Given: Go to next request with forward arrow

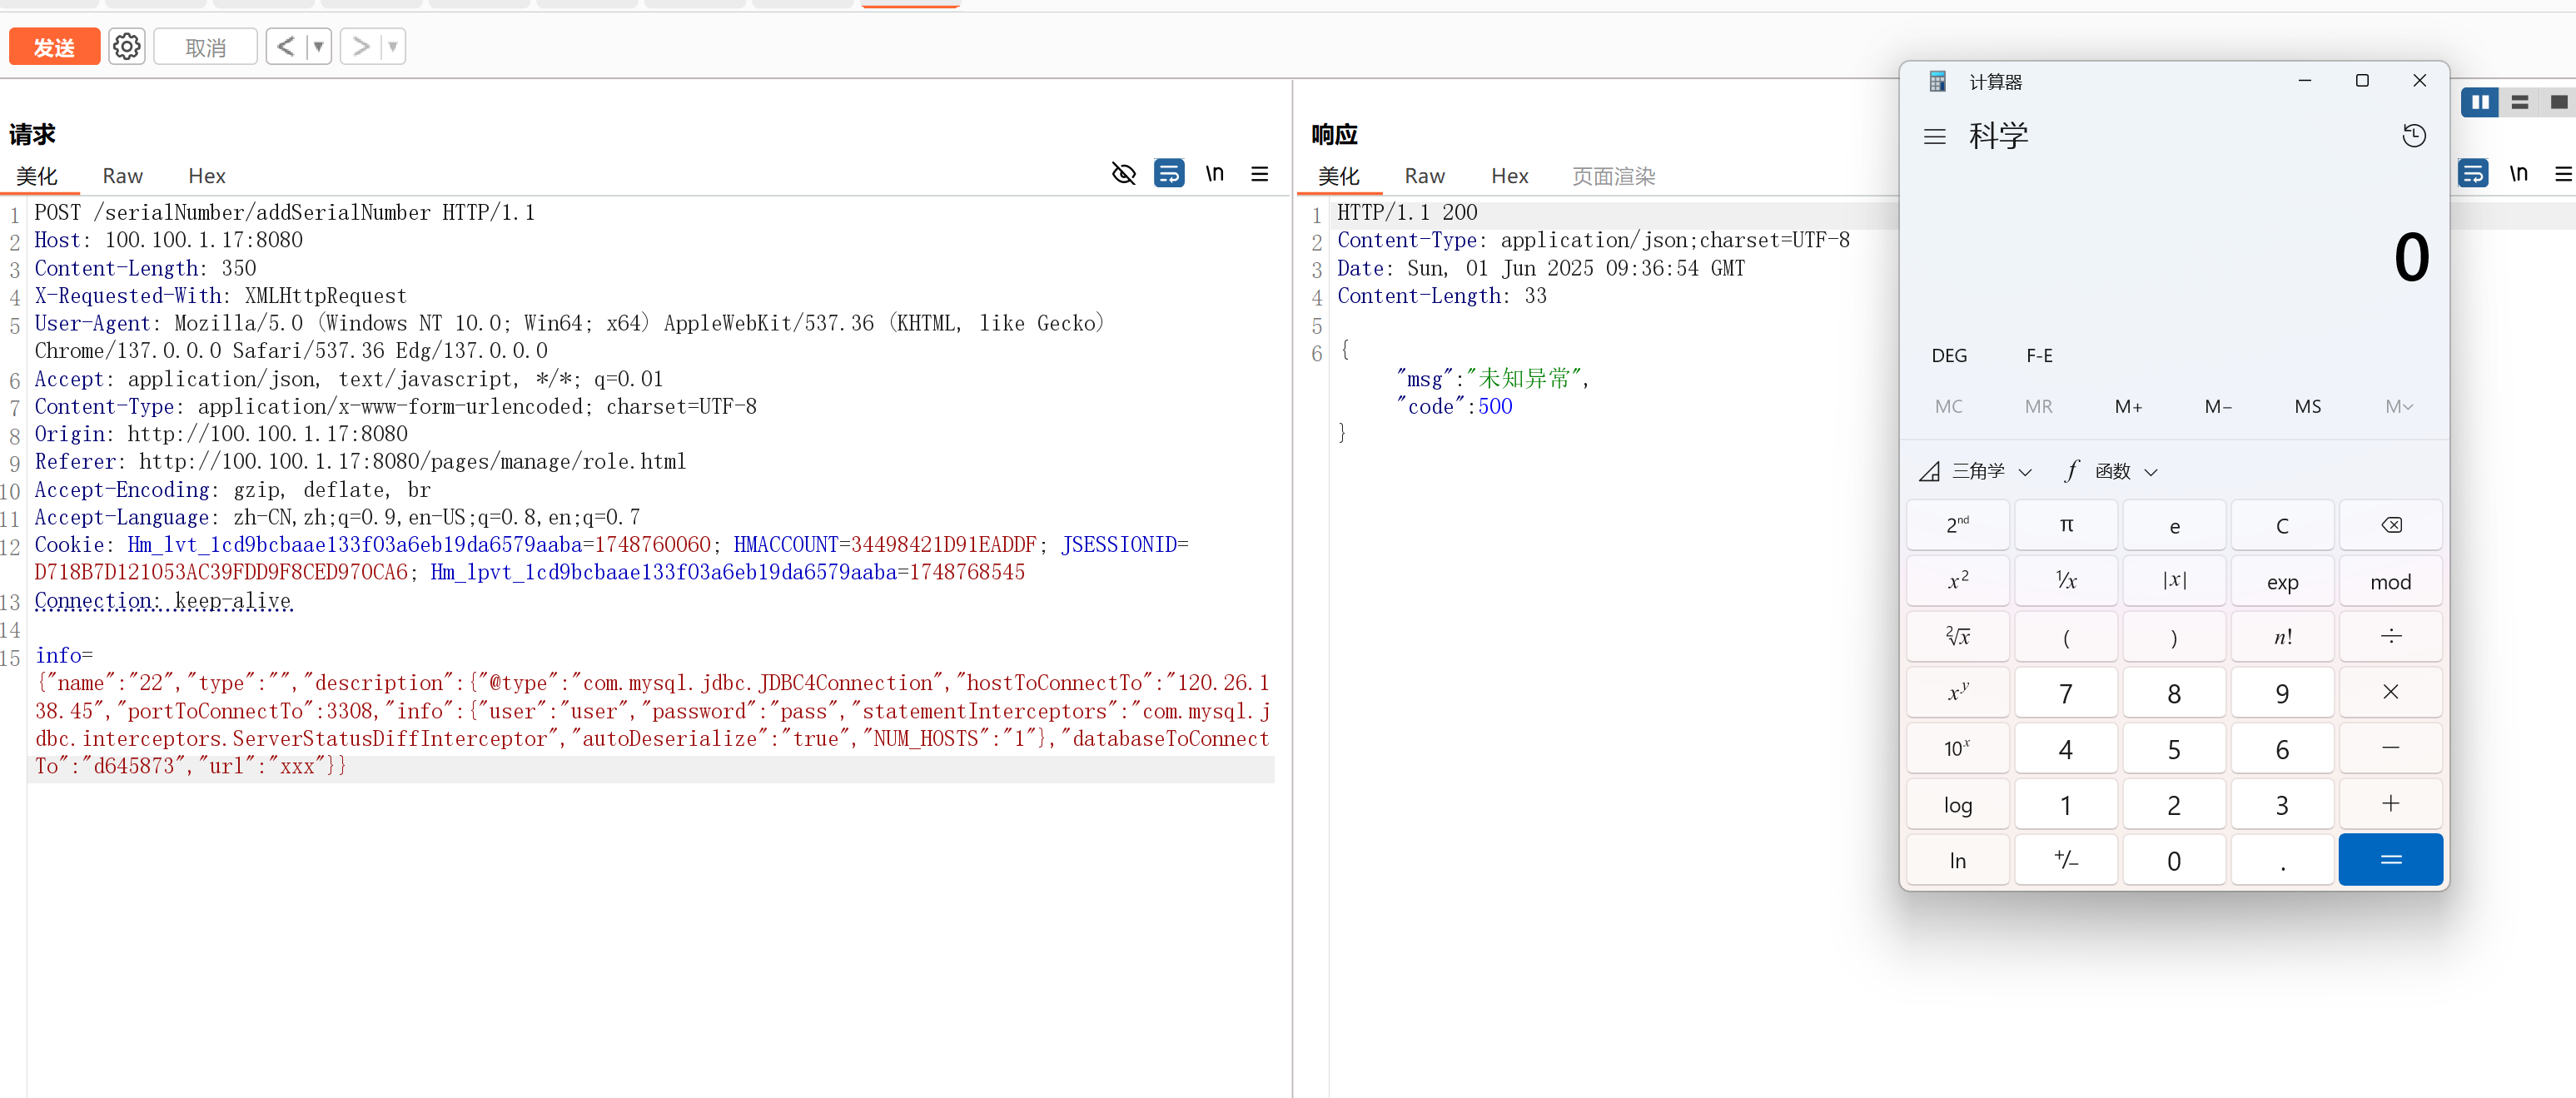Looking at the screenshot, I should [x=361, y=47].
